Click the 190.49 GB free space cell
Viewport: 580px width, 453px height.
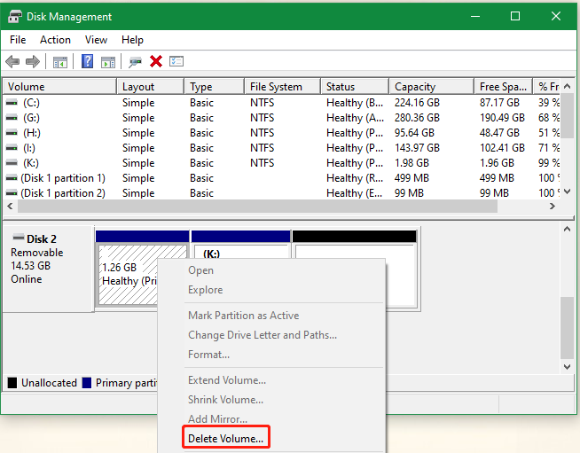point(502,118)
